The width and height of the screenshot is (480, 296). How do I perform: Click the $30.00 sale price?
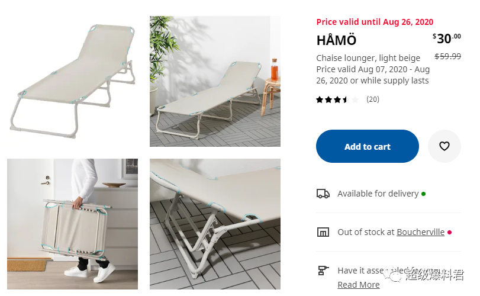tap(447, 38)
